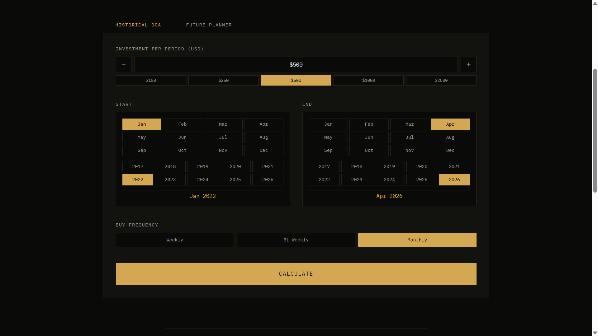Keep Monthly as the buy frequency
The height and width of the screenshot is (336, 598).
click(x=417, y=240)
